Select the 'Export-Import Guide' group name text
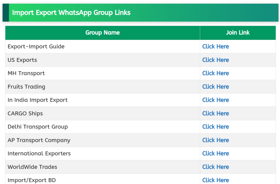The width and height of the screenshot is (280, 184). 36,47
